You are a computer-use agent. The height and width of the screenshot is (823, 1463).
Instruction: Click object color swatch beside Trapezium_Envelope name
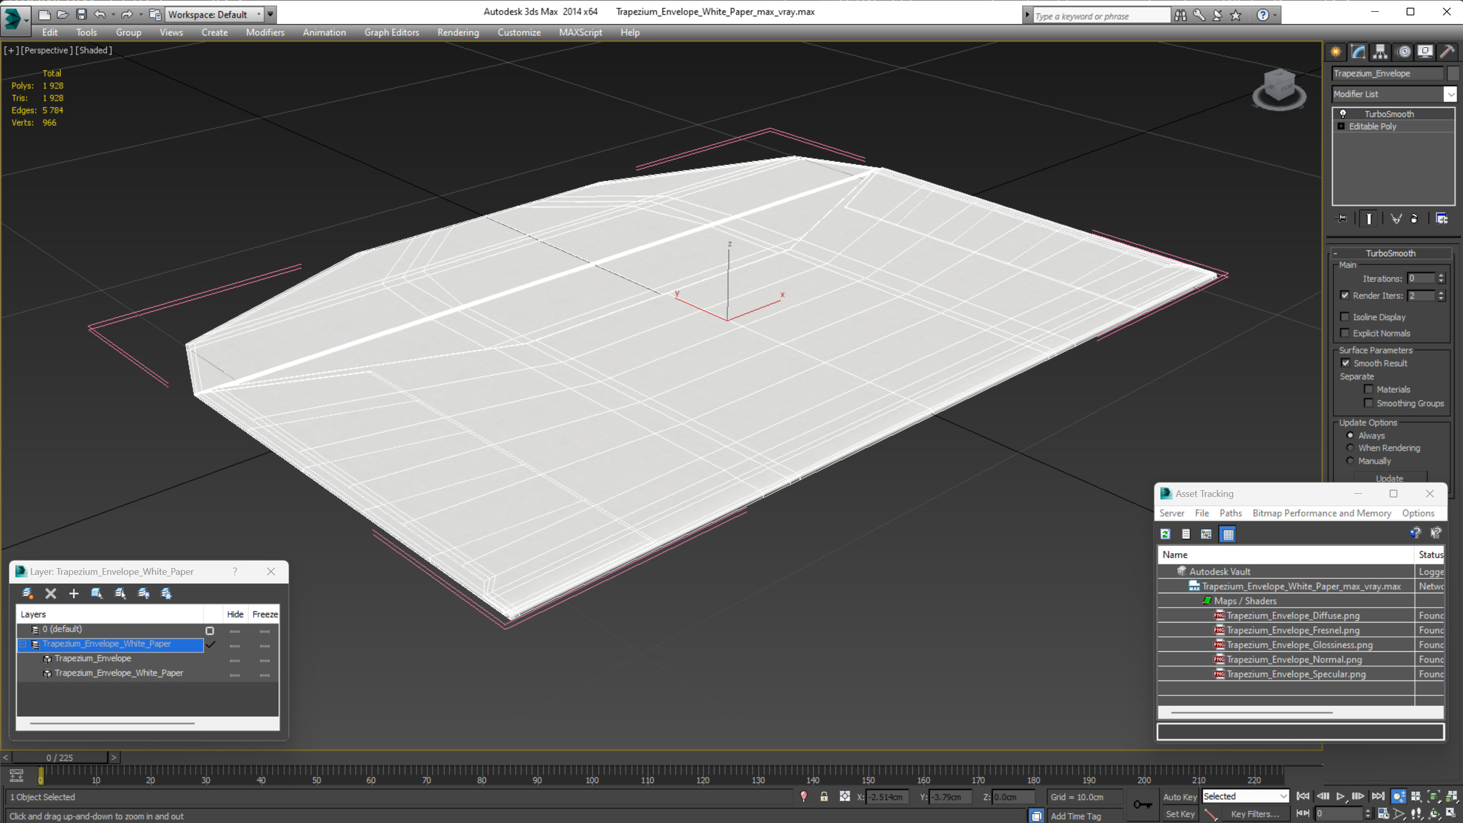(1453, 73)
